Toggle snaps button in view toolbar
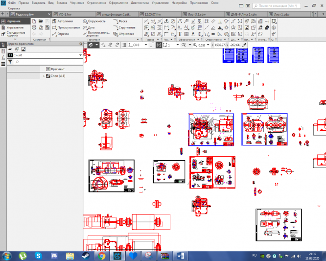Screen dimensions: 326x261 click(x=91, y=45)
